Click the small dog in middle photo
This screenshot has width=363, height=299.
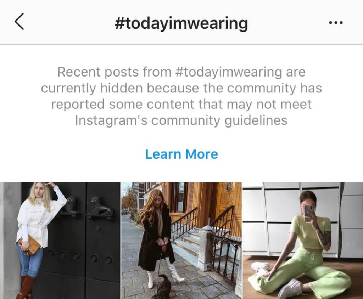(x=163, y=287)
